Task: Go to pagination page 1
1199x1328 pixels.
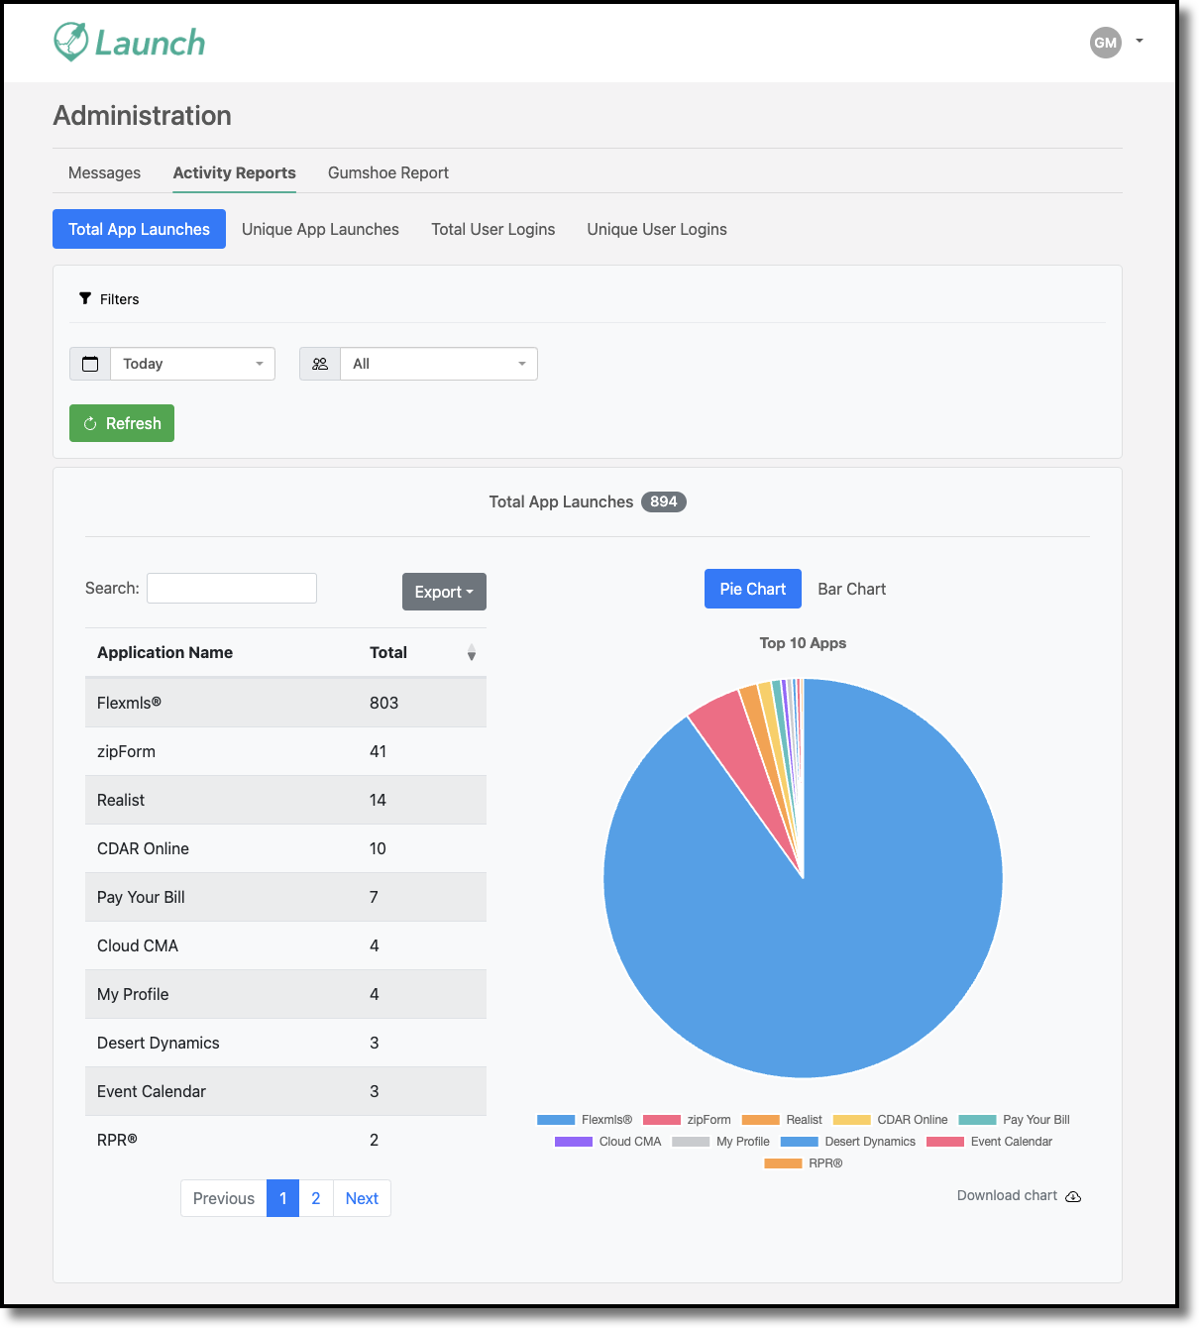Action: 282,1198
